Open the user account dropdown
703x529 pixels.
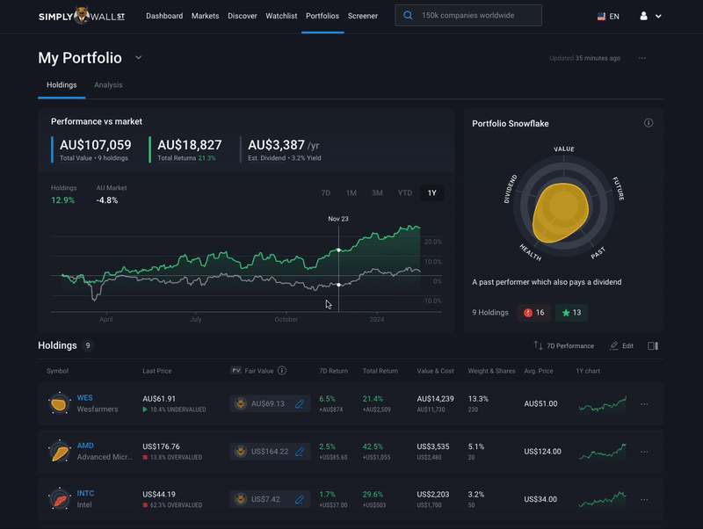coord(650,16)
